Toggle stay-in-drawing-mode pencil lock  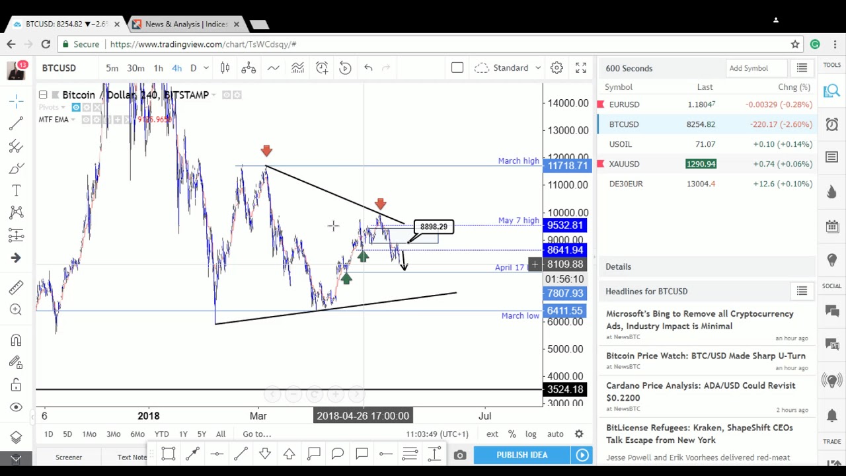tap(16, 362)
